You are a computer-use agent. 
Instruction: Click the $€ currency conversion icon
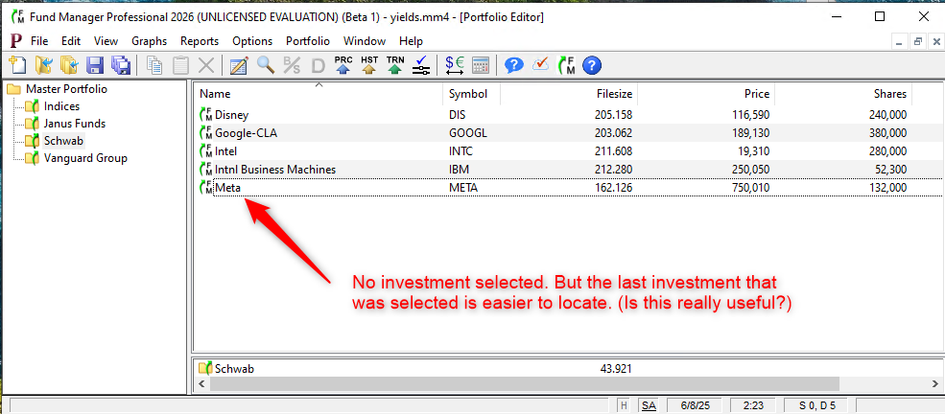(x=454, y=65)
